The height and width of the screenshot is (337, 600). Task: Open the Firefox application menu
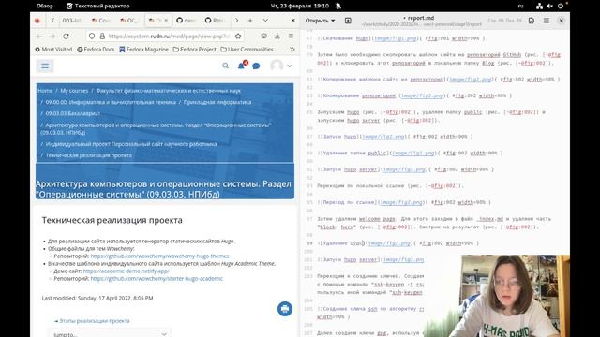click(x=291, y=37)
